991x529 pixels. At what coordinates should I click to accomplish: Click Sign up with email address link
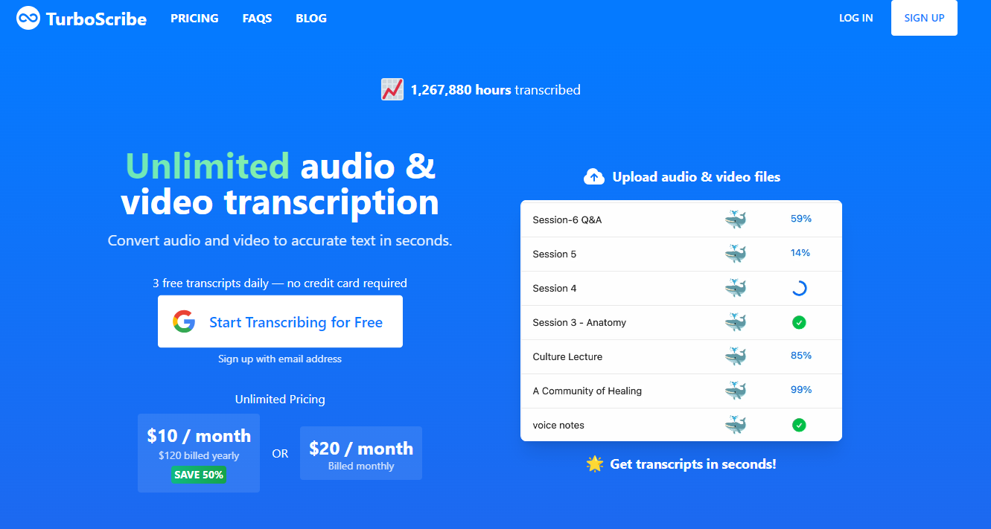tap(280, 359)
